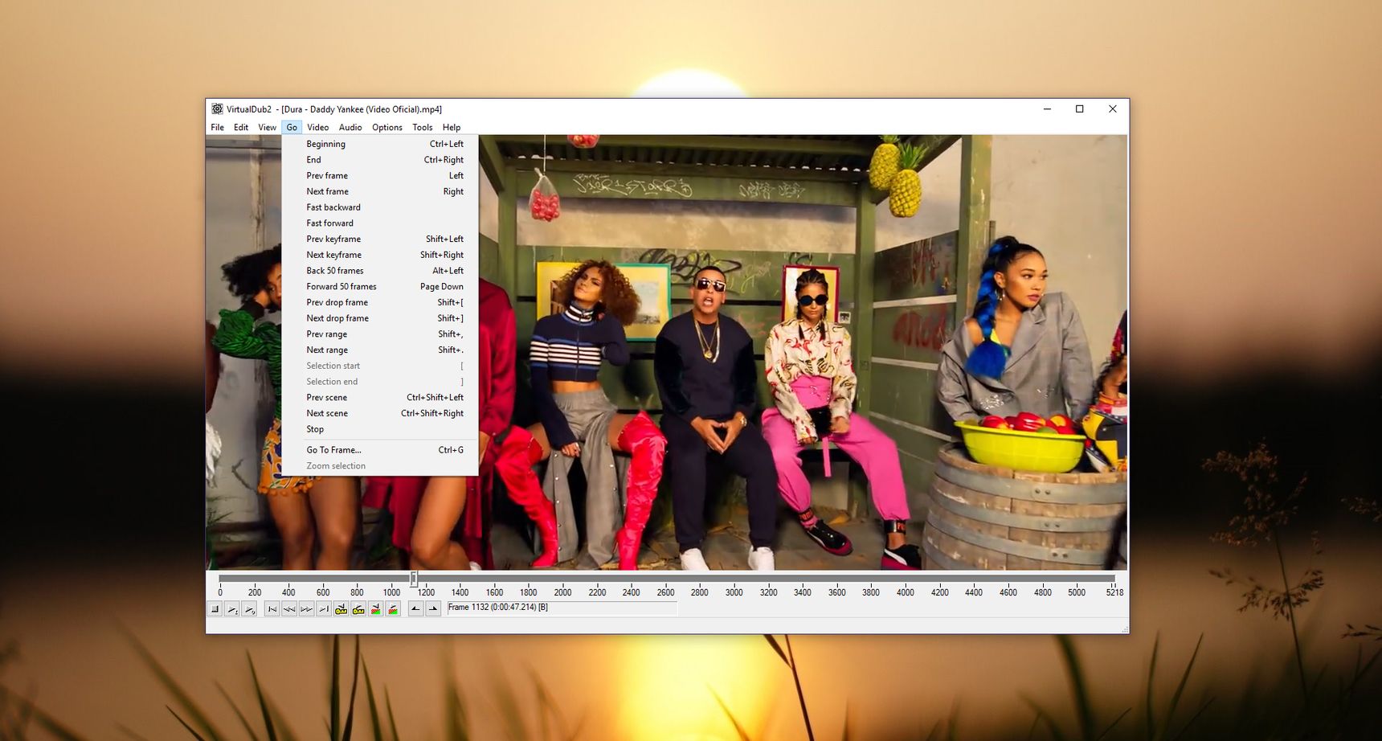Select Next scene menu entry
Screen dimensions: 1382x741
pyautogui.click(x=380, y=414)
